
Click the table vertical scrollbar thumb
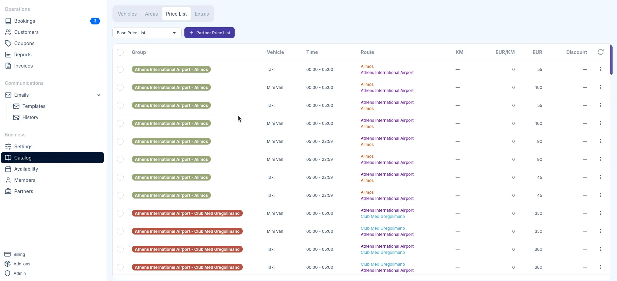[611, 59]
